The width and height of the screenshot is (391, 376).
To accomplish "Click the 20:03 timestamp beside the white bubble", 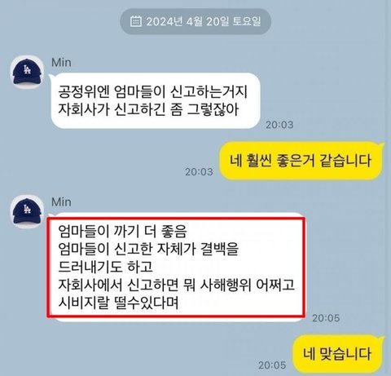I will pos(279,125).
